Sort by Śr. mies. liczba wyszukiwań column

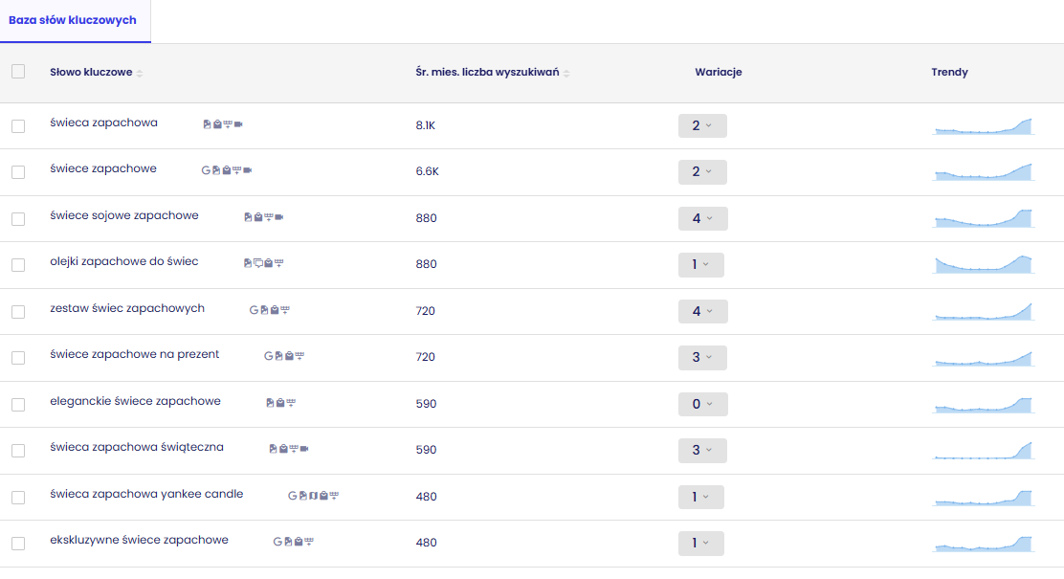tap(565, 74)
